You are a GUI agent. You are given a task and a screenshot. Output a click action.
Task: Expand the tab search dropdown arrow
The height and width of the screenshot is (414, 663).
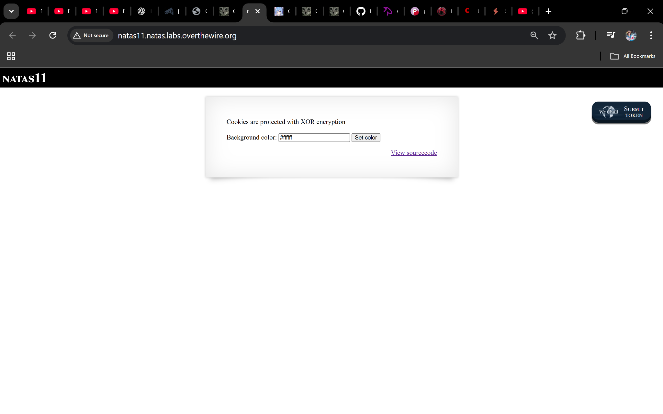tap(11, 11)
